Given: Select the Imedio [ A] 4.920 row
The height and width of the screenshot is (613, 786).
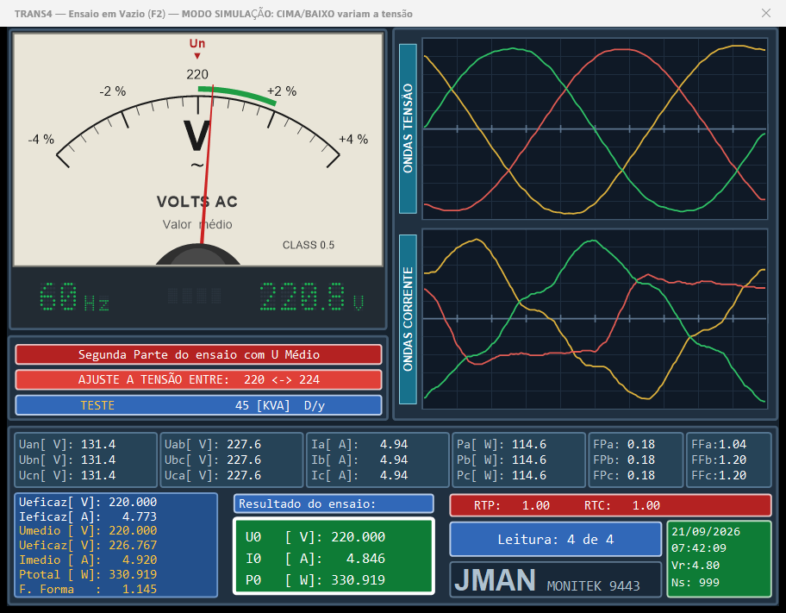Looking at the screenshot, I should pyautogui.click(x=88, y=560).
